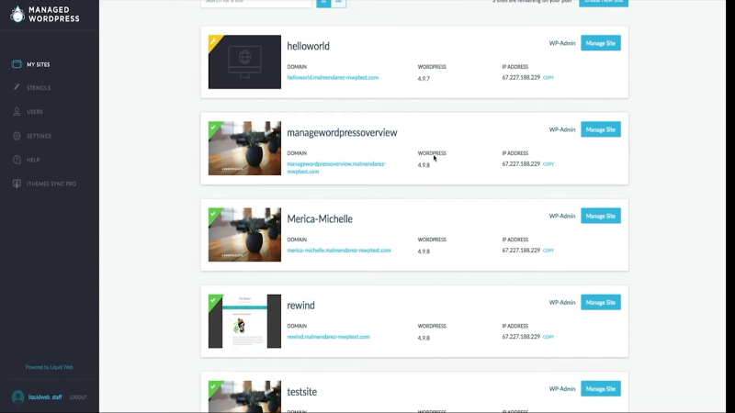Click the Stencils wand icon in sidebar
The width and height of the screenshot is (735, 413).
17,88
